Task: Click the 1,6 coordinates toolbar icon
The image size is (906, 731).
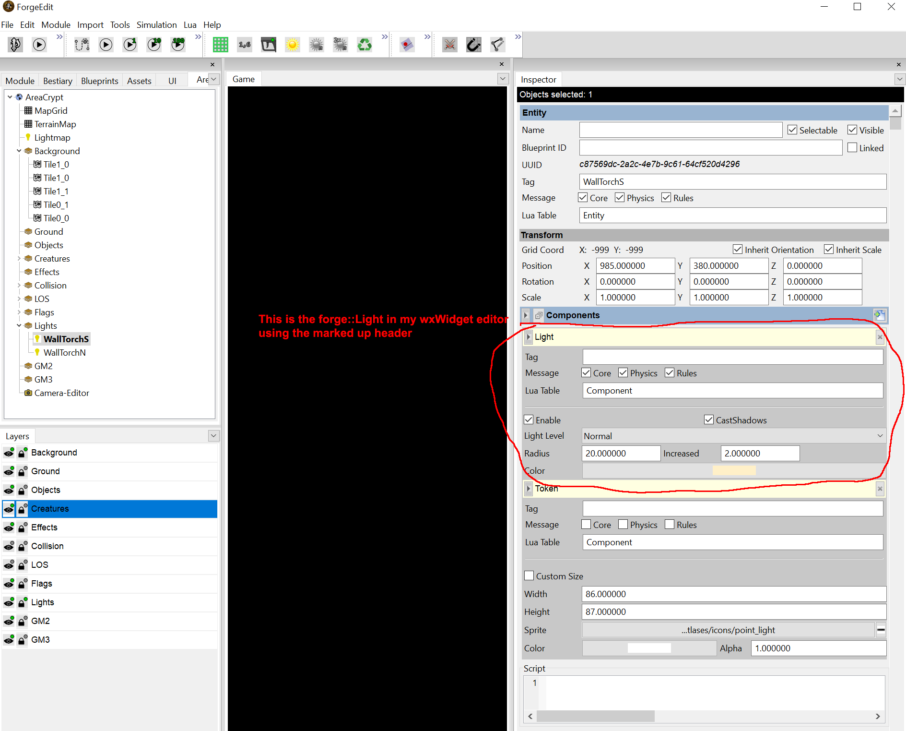Action: (x=245, y=45)
